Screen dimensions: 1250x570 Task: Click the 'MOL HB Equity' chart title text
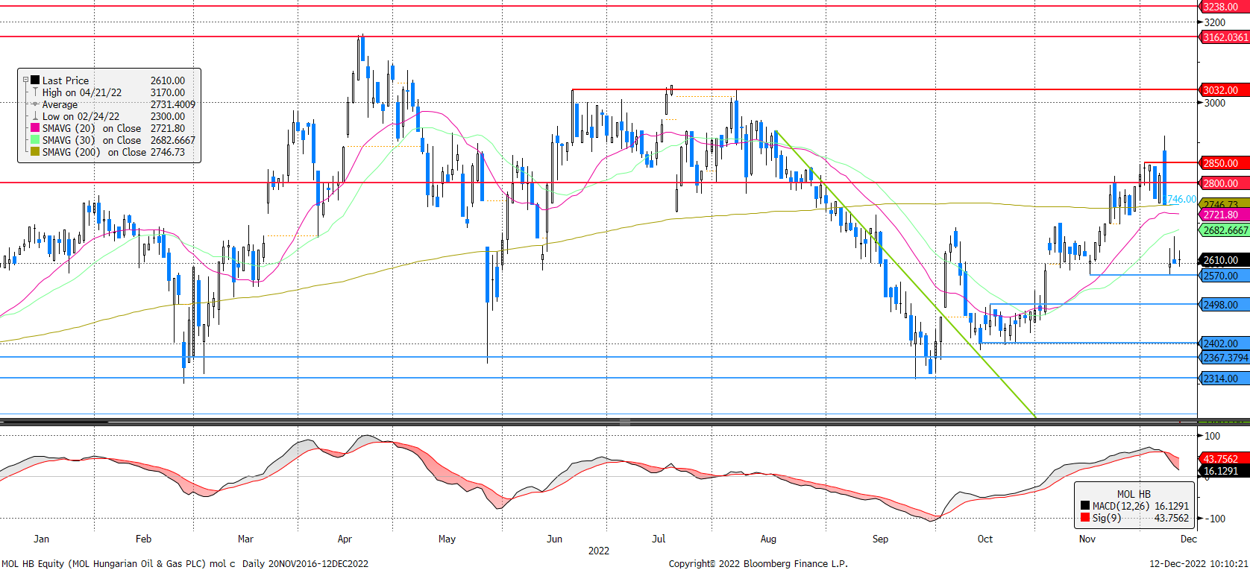[34, 564]
